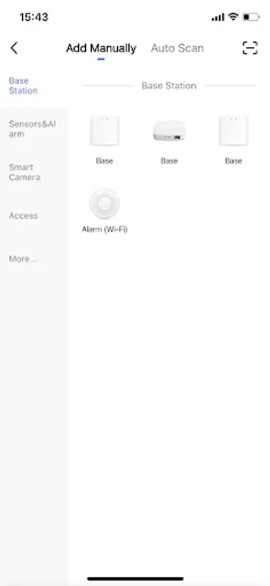This screenshot has height=586, width=270.
Task: Tap the Base Station section header
Action: coord(169,85)
